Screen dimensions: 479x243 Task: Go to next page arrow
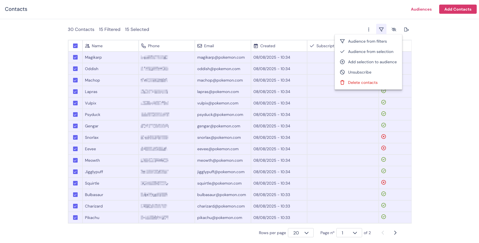395,233
